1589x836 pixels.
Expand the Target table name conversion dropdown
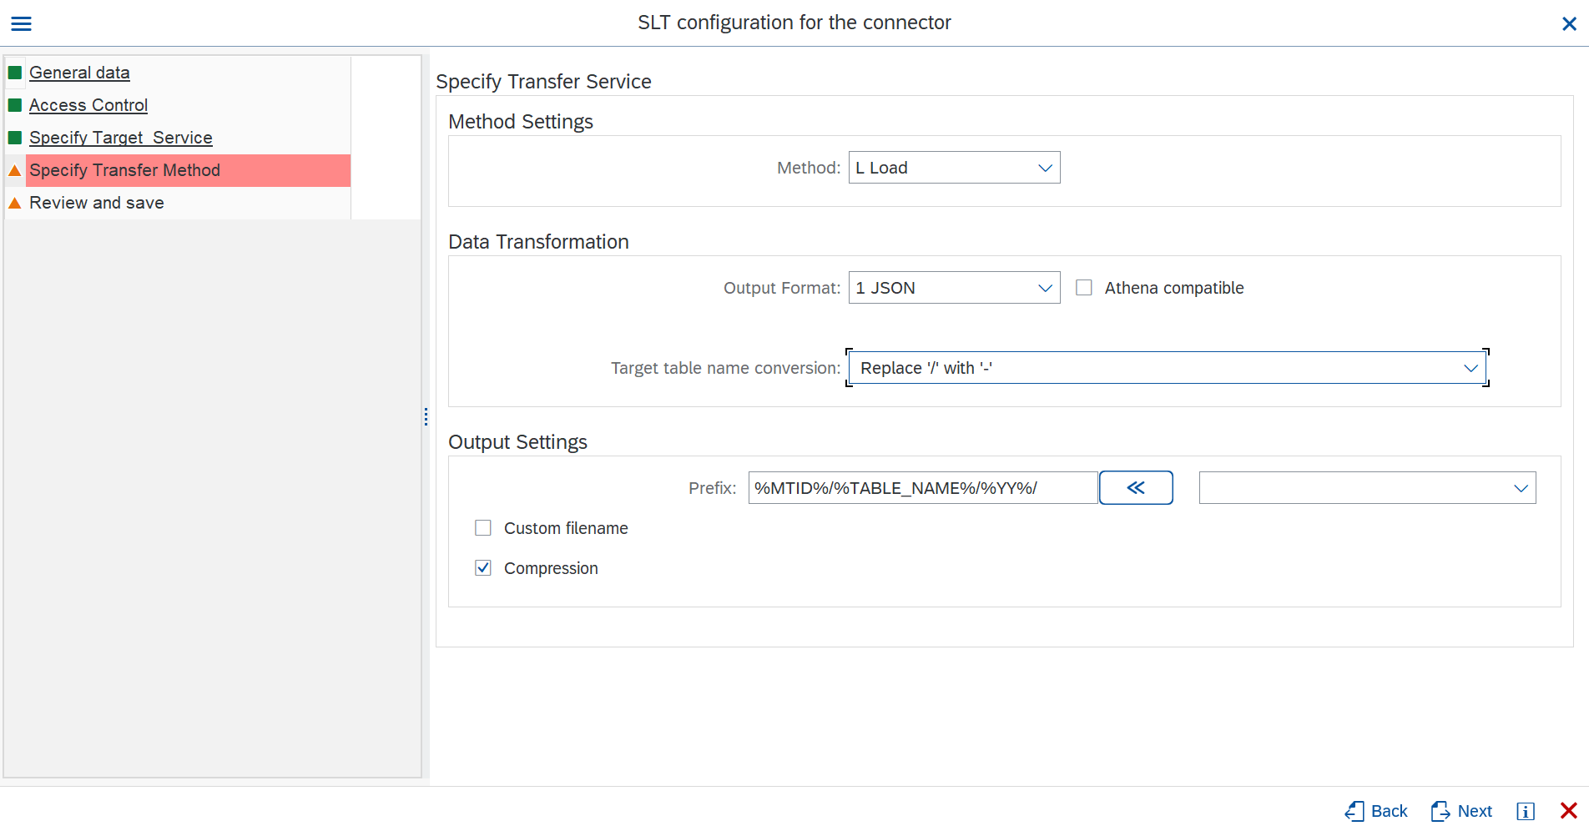1167,368
